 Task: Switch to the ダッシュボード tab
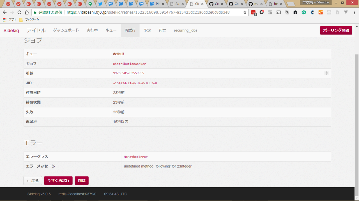pyautogui.click(x=66, y=30)
